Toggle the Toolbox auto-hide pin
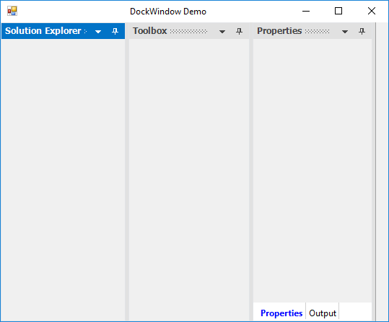Viewport: 389px width, 322px height. (239, 31)
